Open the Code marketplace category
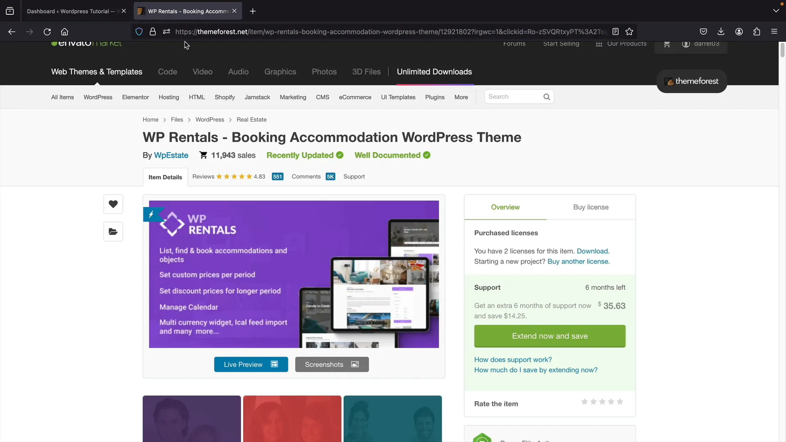Image resolution: width=786 pixels, height=442 pixels. pos(168,72)
